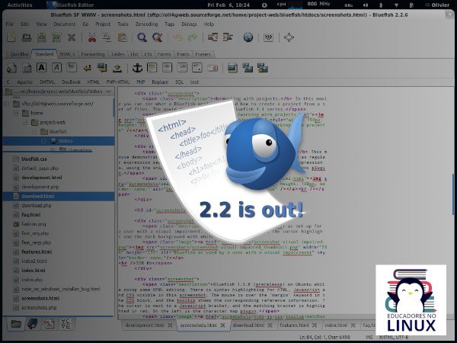Screen dimensions: 457x343
Task: Collapse the project-web folder node
Action: [25, 123]
